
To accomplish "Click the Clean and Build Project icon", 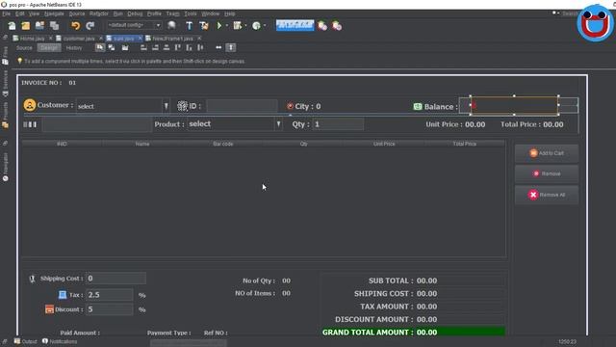I will pyautogui.click(x=203, y=26).
